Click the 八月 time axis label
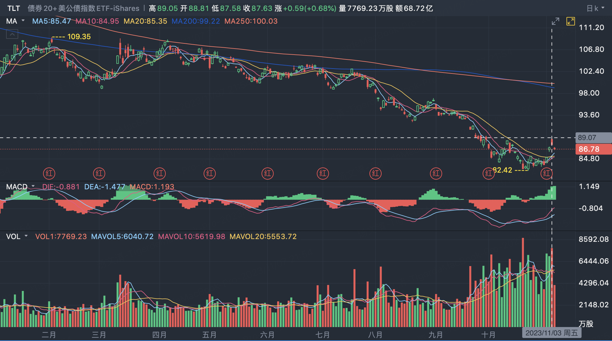This screenshot has width=612, height=341. tap(375, 335)
